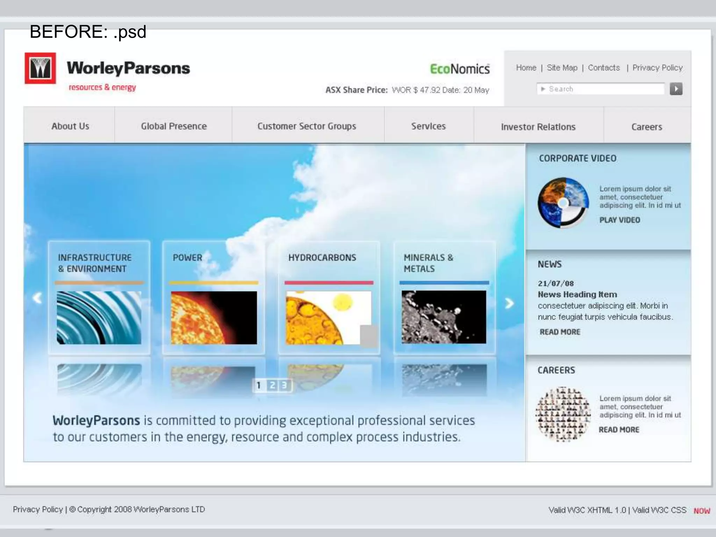
Task: Click PLAY VIDEO link
Action: point(620,220)
